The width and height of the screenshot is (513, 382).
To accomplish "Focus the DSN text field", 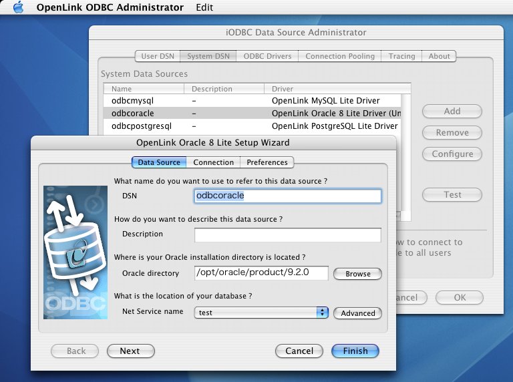I will coord(288,196).
